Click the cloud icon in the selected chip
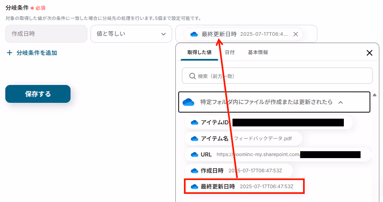Viewport: 383px width, 202px height. point(194,34)
